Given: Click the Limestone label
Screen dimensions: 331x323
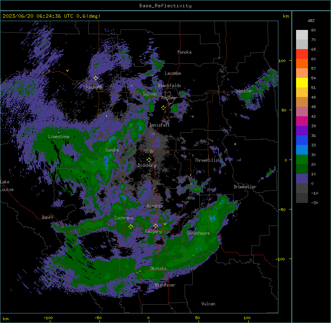Looking at the screenshot, I should tap(59, 137).
